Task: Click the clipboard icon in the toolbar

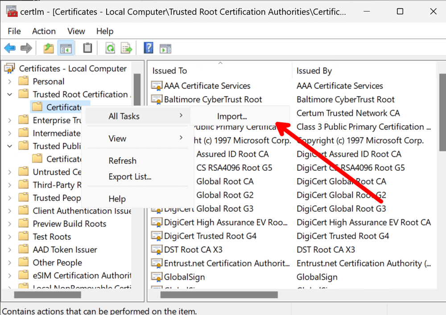Action: [x=87, y=48]
